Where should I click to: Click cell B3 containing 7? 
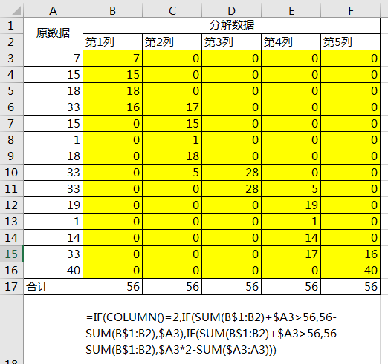point(112,59)
